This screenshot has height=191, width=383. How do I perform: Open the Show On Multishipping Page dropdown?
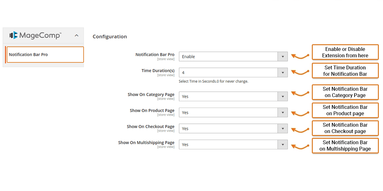click(x=233, y=145)
